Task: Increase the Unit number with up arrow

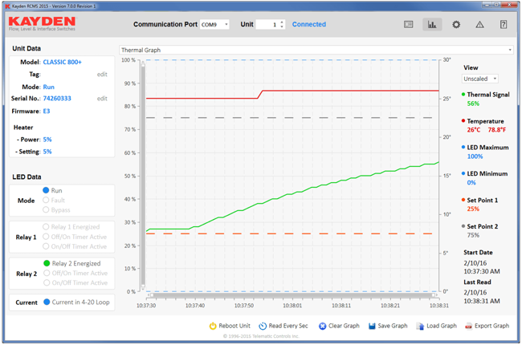Action: 282,22
